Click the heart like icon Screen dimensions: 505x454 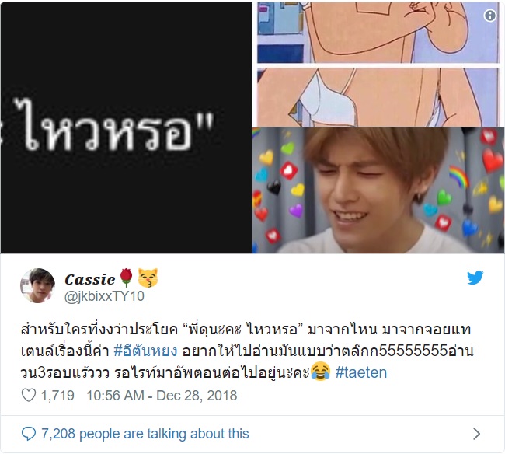tap(29, 396)
